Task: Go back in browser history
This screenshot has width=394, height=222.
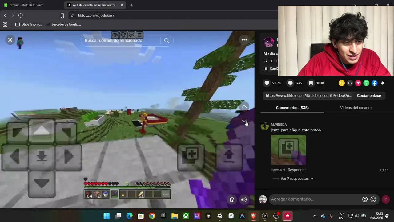Action: click(5, 15)
